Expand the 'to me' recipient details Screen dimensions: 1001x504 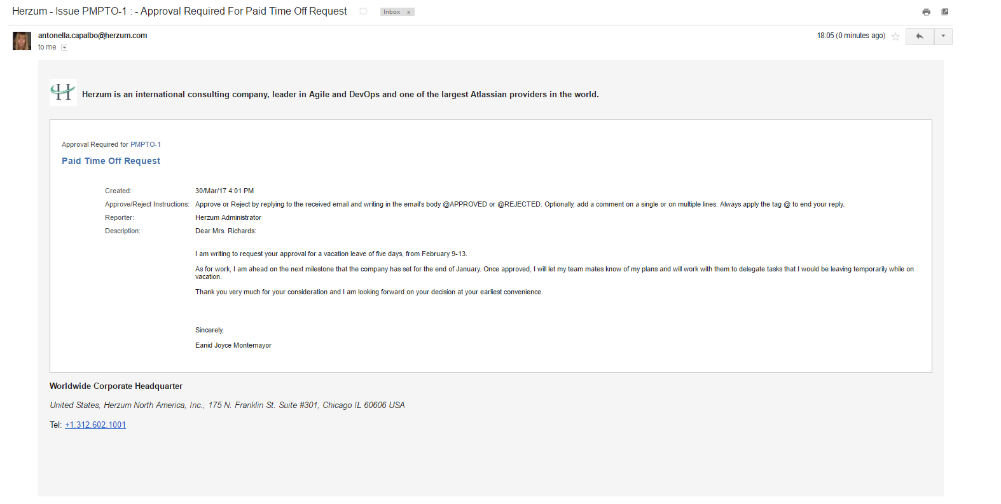point(64,48)
